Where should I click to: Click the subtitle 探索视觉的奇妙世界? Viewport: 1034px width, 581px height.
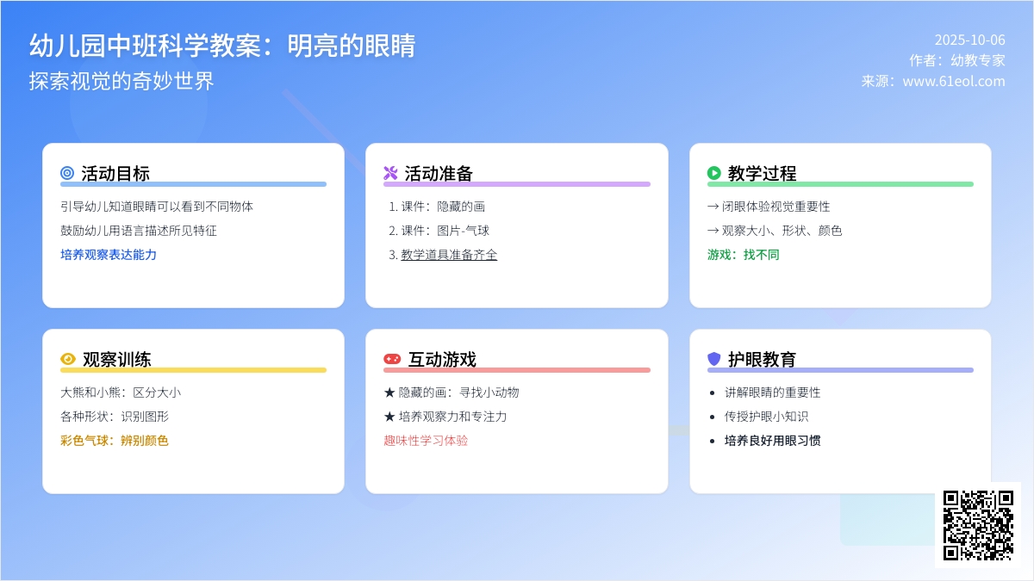tap(121, 81)
